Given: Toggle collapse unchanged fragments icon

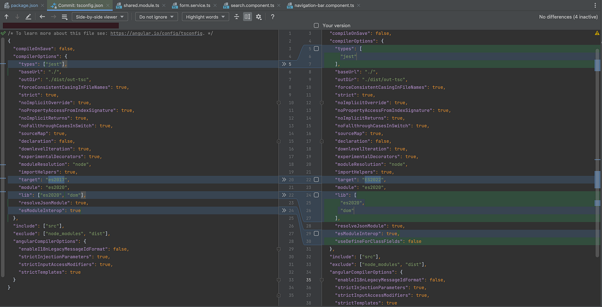Looking at the screenshot, I should coord(236,17).
